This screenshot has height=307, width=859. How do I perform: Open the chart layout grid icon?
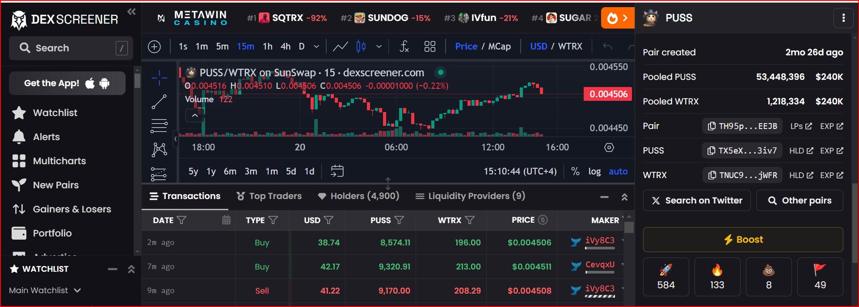tap(430, 46)
